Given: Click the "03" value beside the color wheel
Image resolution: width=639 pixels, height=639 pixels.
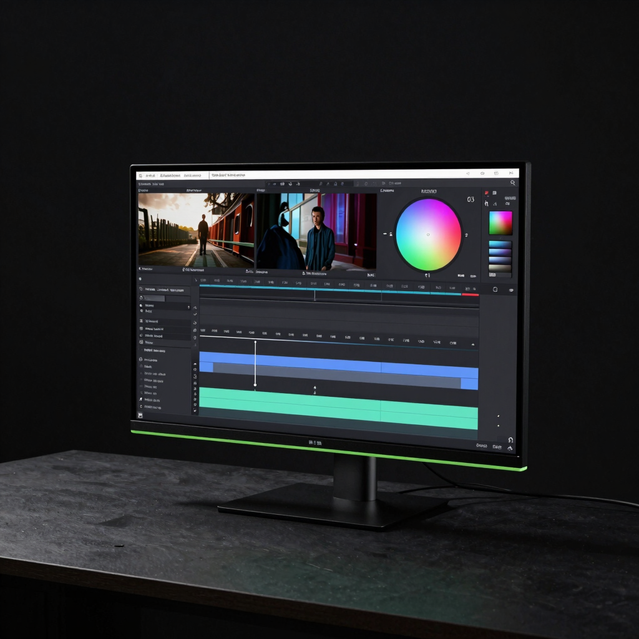Looking at the screenshot, I should (471, 199).
